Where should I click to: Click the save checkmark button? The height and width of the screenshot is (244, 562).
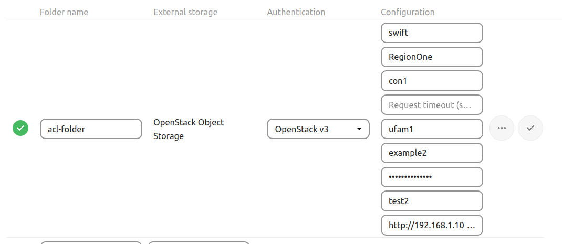tap(530, 128)
